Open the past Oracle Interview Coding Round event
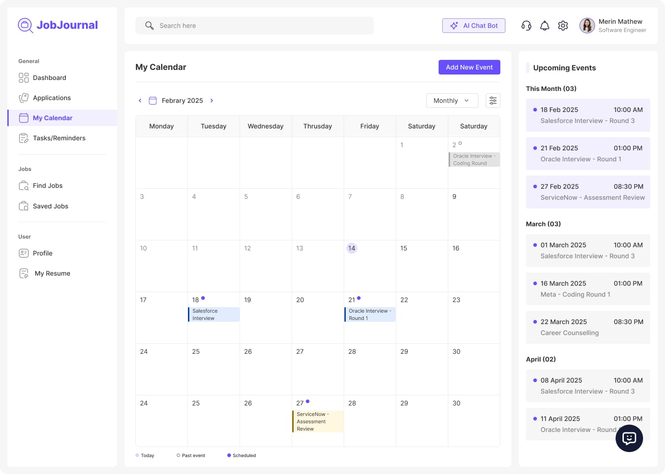Viewport: 665px width, 474px height. tap(474, 160)
